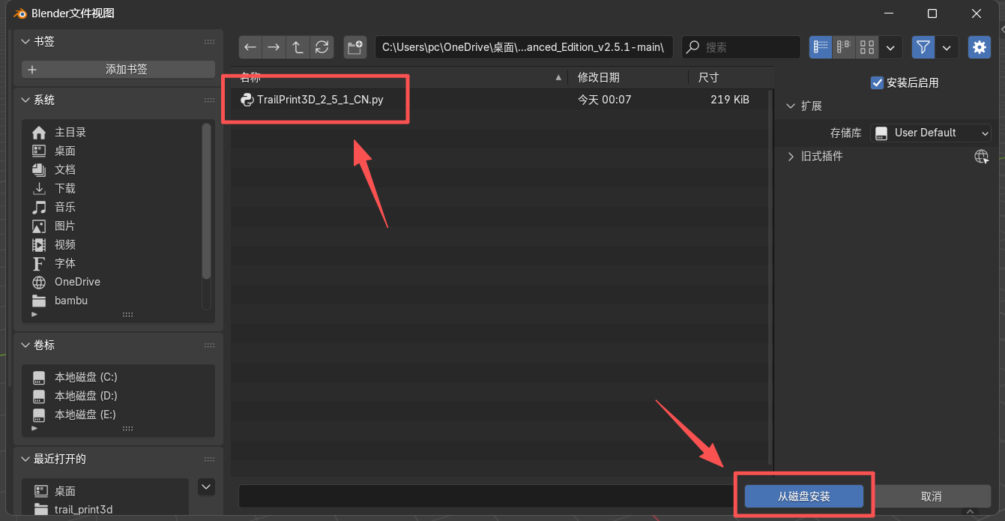Viewport: 1005px width, 521px height.
Task: Maximize the Blender file view window
Action: (x=932, y=13)
